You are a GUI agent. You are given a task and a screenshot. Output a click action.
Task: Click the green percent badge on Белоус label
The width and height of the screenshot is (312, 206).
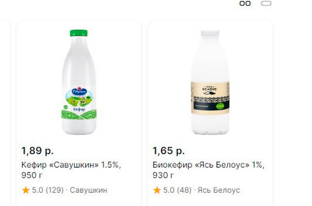[x=220, y=106]
